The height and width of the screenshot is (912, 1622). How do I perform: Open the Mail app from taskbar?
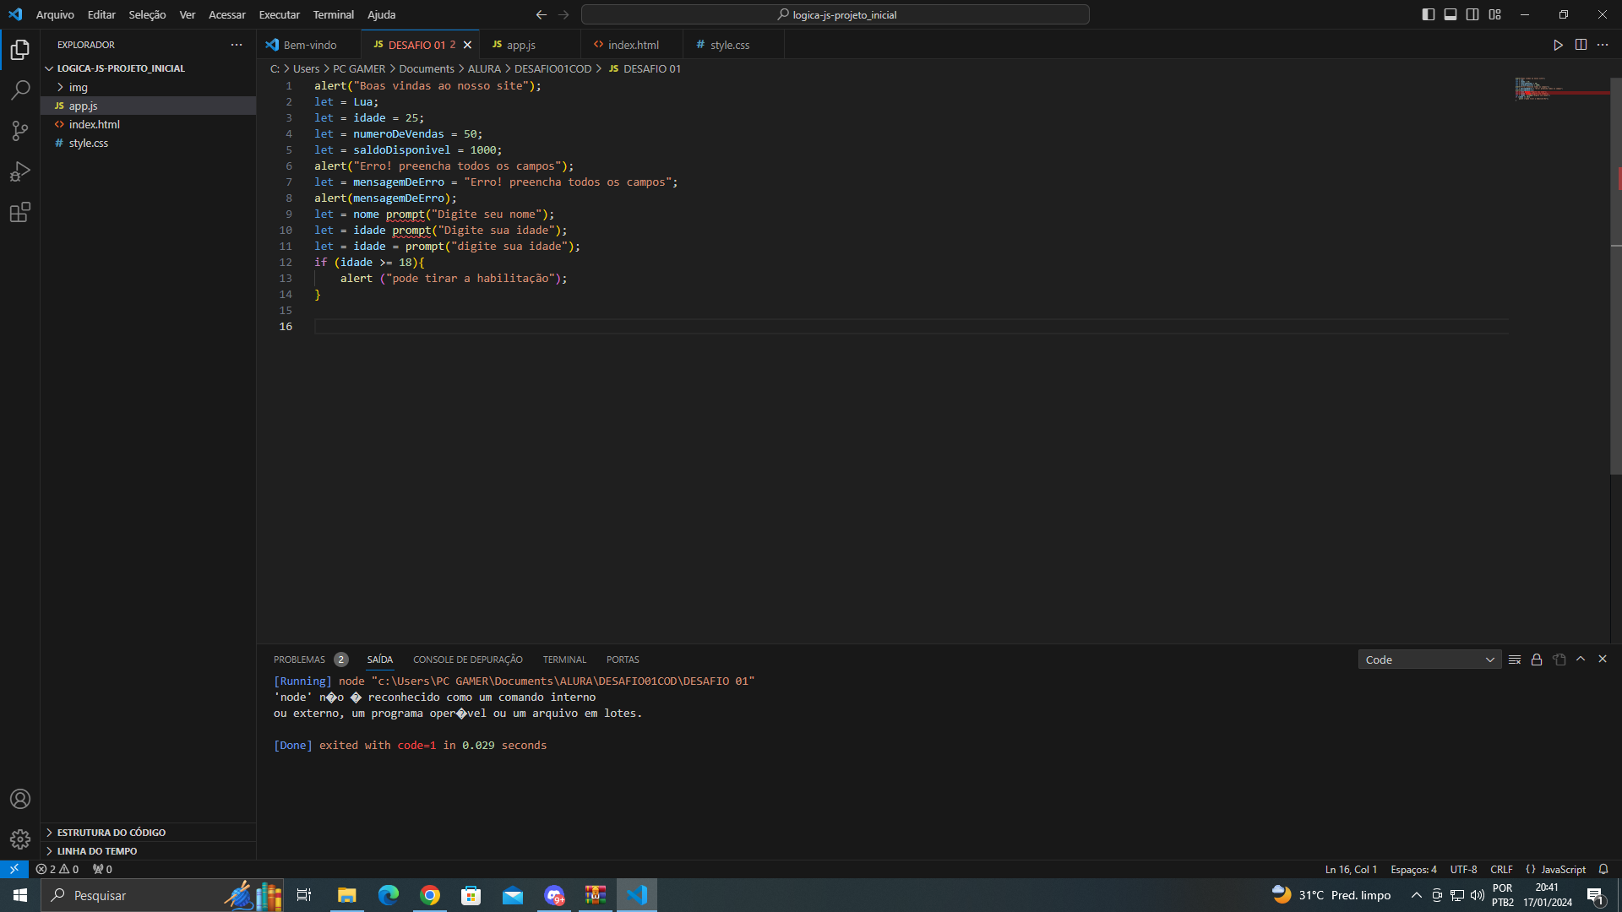pyautogui.click(x=513, y=895)
